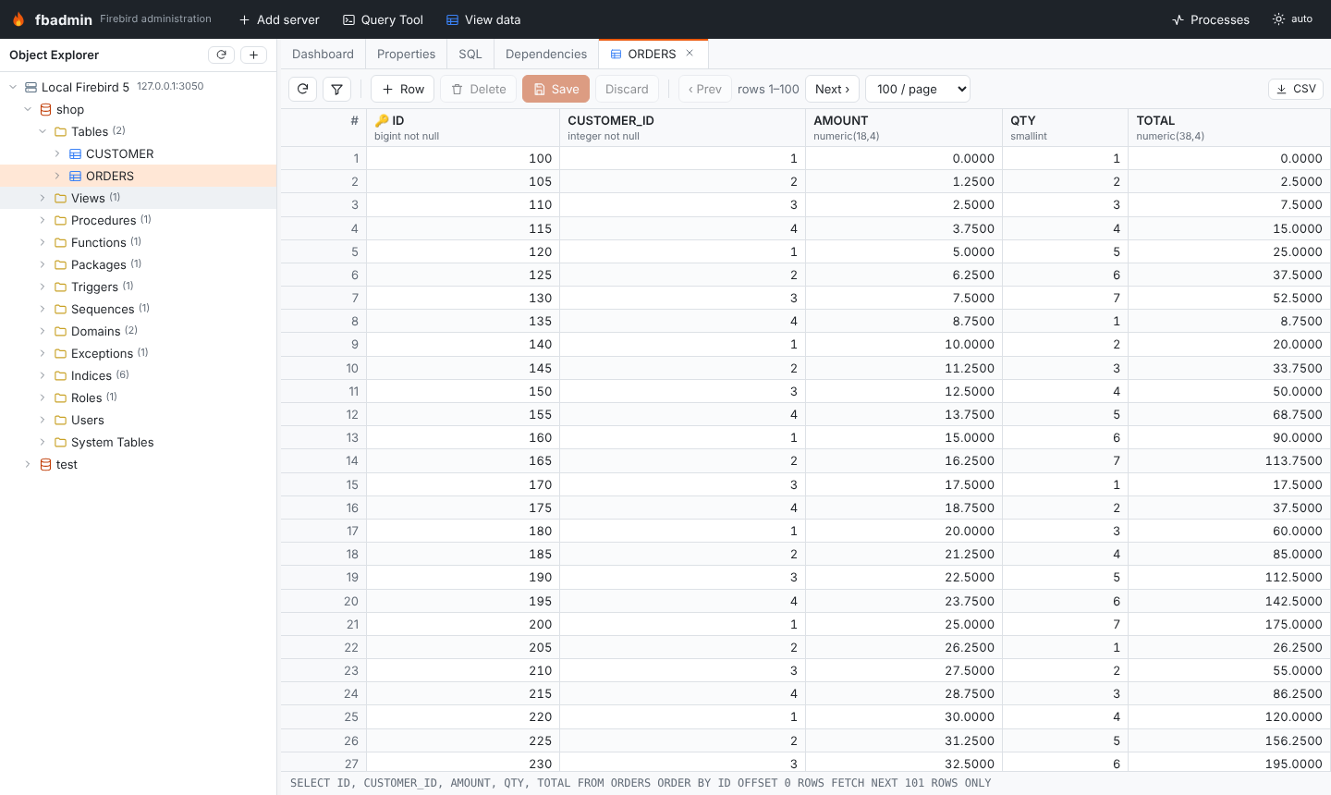Export the rows as CSV
The width and height of the screenshot is (1331, 795).
1296,89
